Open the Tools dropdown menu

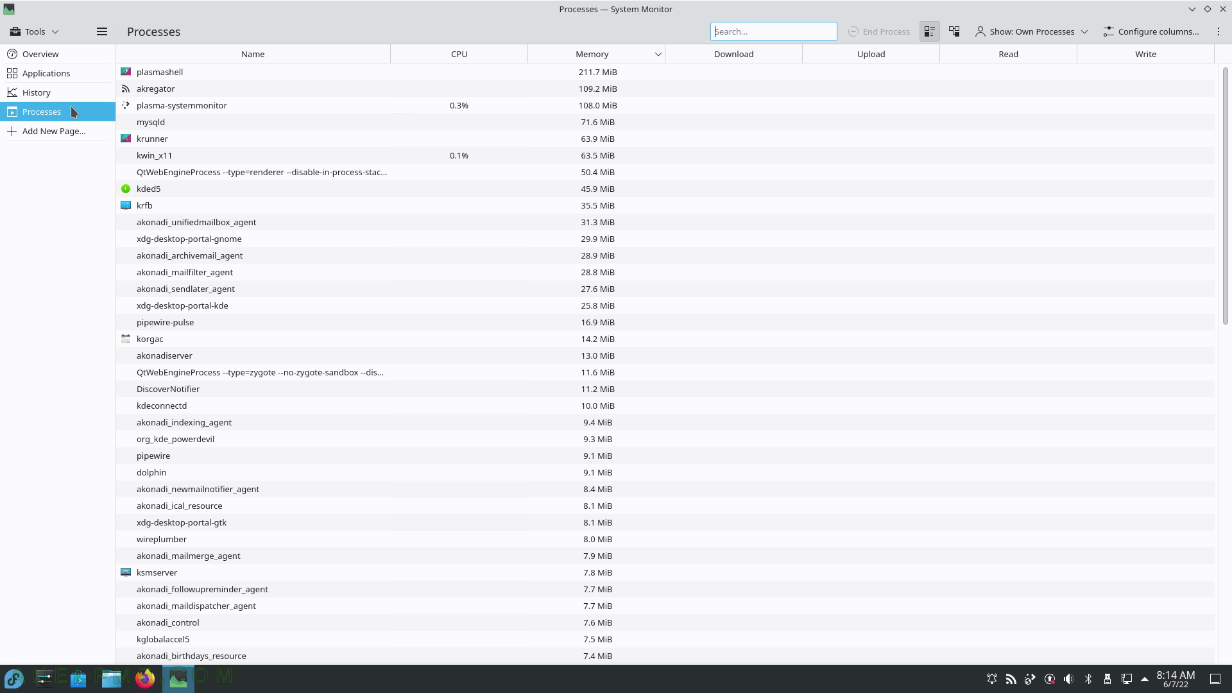[x=35, y=31]
